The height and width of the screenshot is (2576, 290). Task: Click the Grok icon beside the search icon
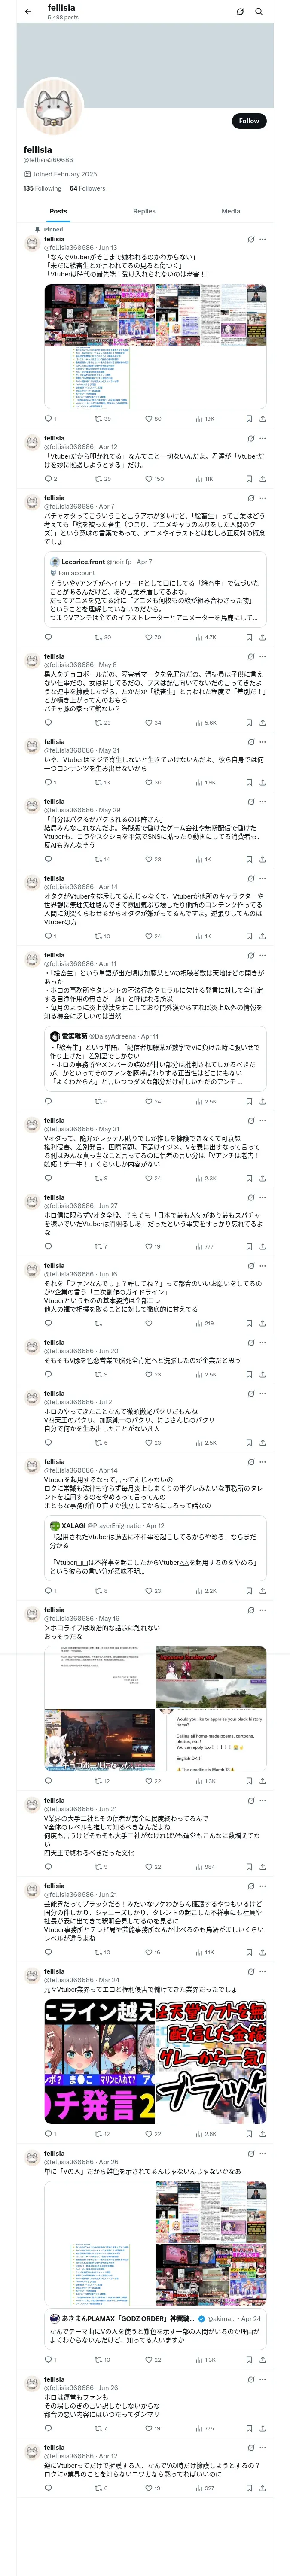[240, 11]
